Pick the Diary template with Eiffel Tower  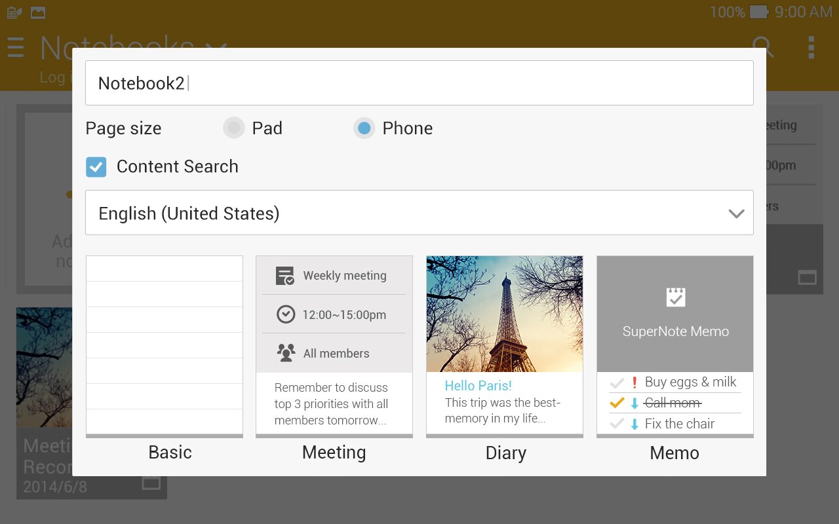(504, 314)
